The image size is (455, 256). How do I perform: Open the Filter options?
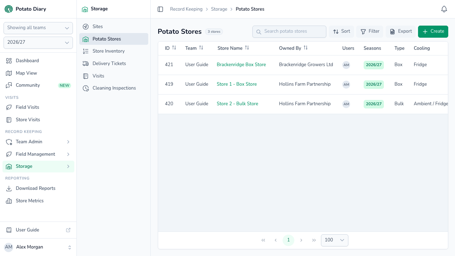tap(370, 32)
